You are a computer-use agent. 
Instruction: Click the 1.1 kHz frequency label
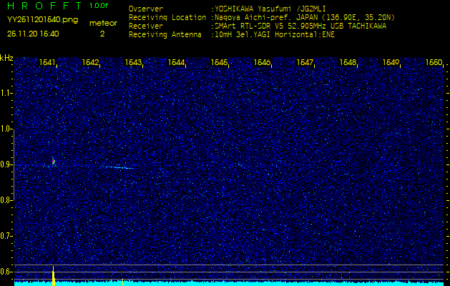click(x=6, y=93)
